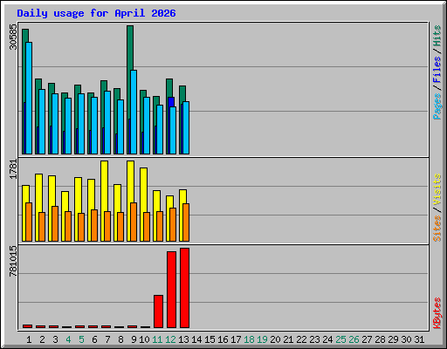Click day 1 on the x-axis

[29, 339]
